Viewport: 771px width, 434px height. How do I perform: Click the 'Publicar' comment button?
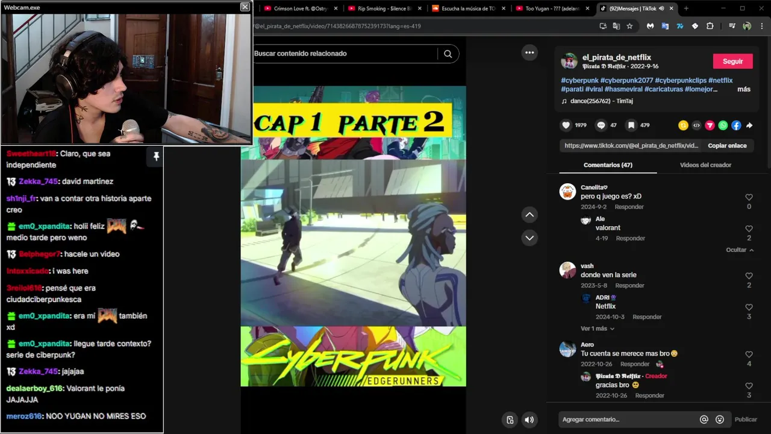click(x=746, y=420)
